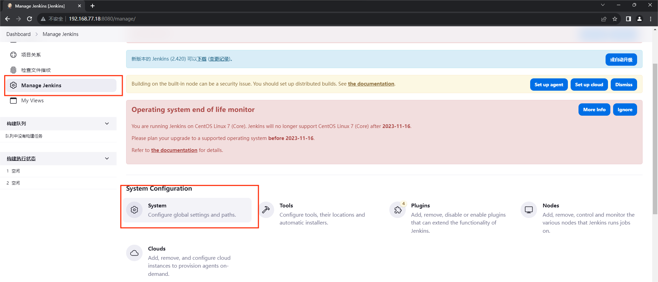Click the browser forward arrow
This screenshot has height=282, width=658.
pyautogui.click(x=19, y=19)
